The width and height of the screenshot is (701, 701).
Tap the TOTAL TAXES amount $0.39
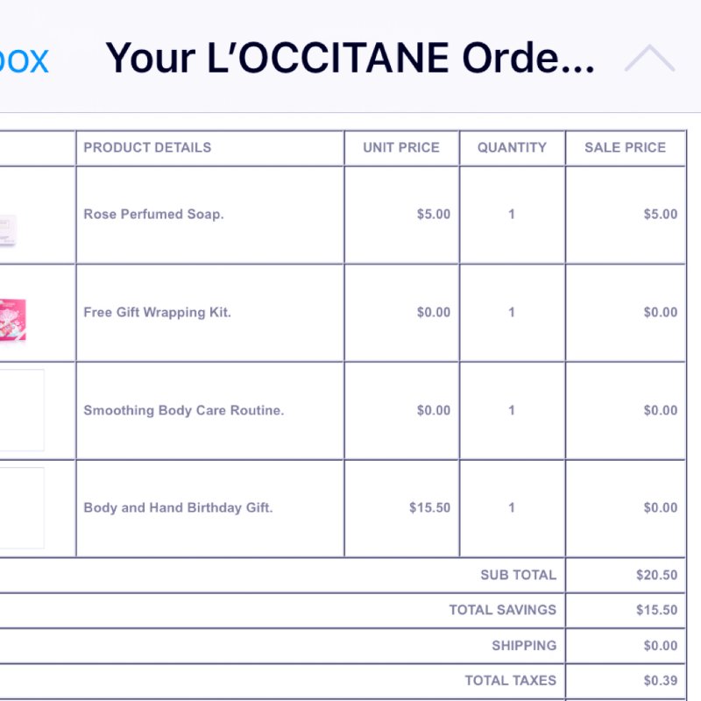click(661, 681)
